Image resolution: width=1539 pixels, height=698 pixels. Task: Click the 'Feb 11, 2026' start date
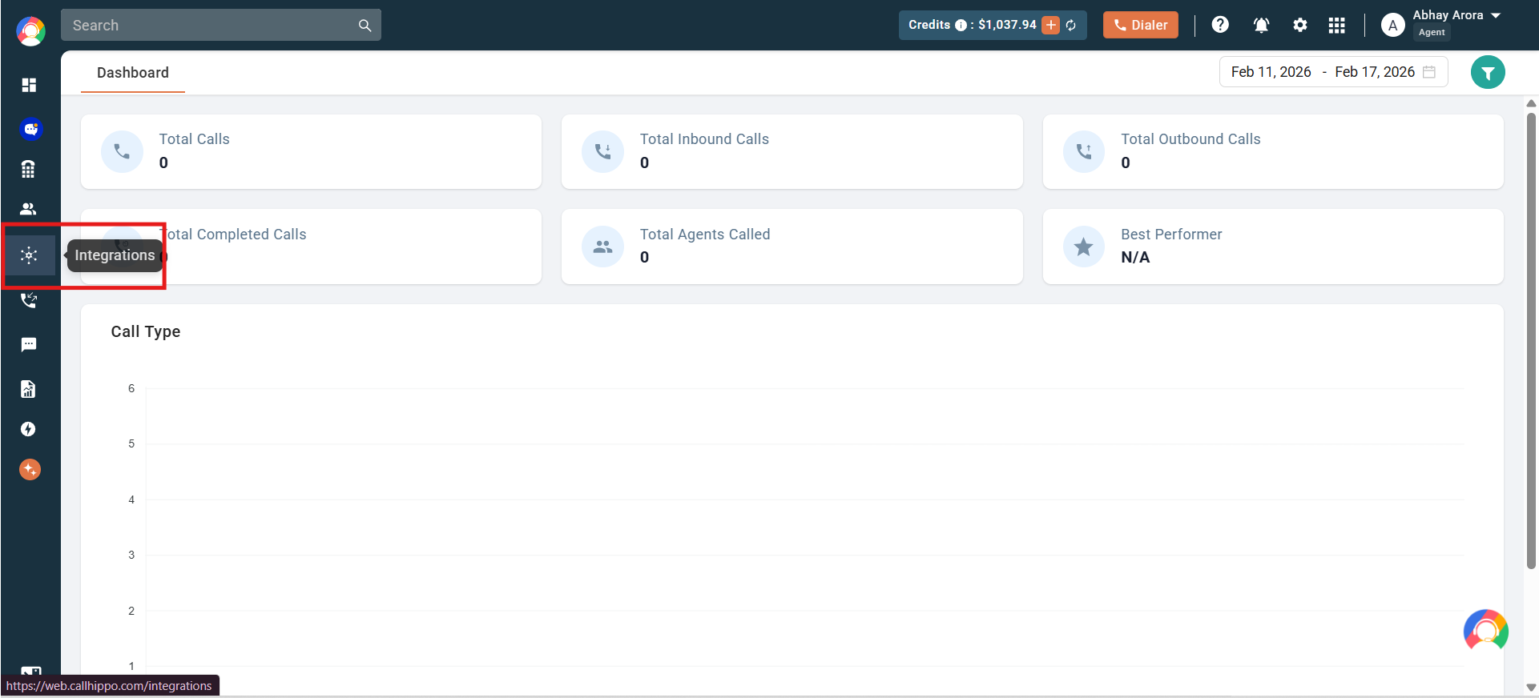point(1271,72)
